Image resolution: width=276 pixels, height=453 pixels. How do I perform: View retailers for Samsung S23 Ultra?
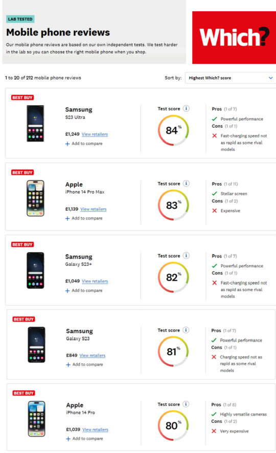(95, 134)
